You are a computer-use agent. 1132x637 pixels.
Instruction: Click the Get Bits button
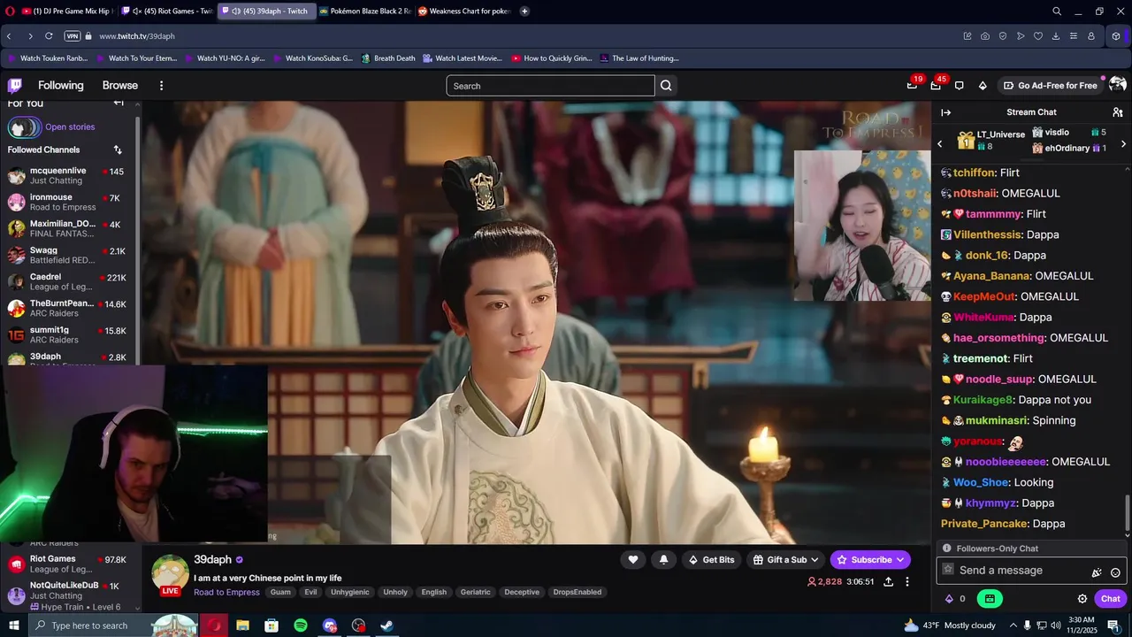pyautogui.click(x=710, y=559)
